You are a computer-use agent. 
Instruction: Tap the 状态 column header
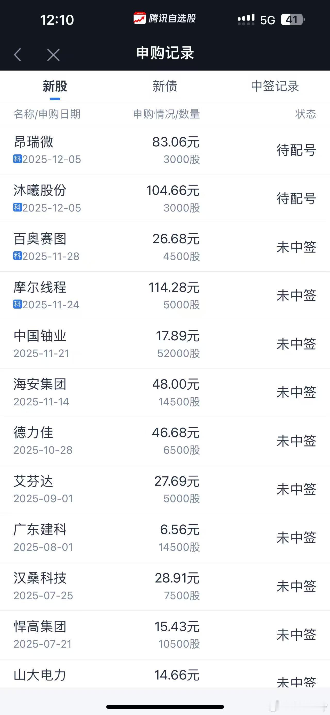(306, 114)
